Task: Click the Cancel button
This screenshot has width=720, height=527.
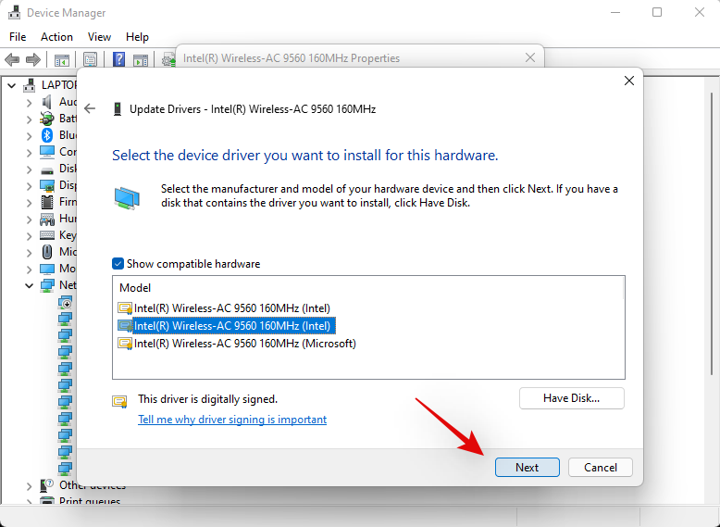Action: pos(600,468)
